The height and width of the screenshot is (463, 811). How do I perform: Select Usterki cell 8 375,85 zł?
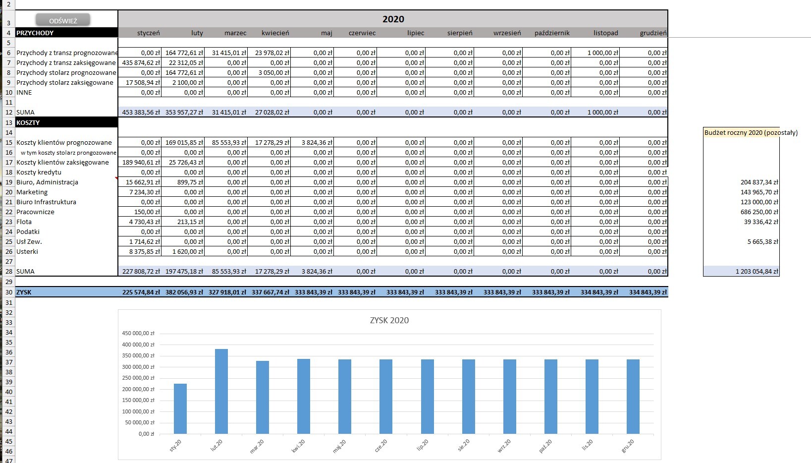pyautogui.click(x=140, y=251)
